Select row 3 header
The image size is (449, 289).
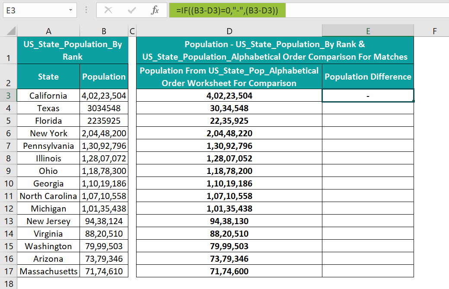(8, 96)
